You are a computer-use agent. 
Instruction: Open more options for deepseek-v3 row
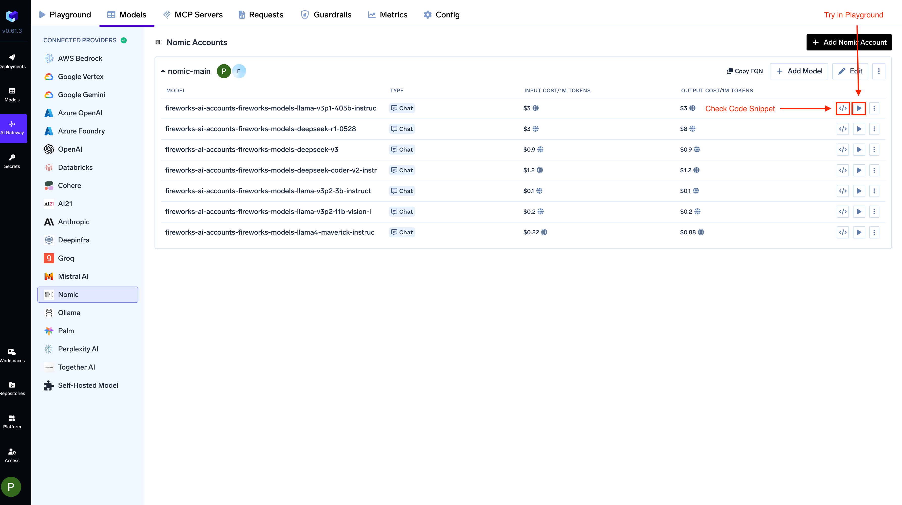[x=874, y=150]
